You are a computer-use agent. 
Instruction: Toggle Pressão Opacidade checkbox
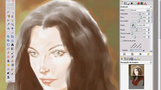131,50
